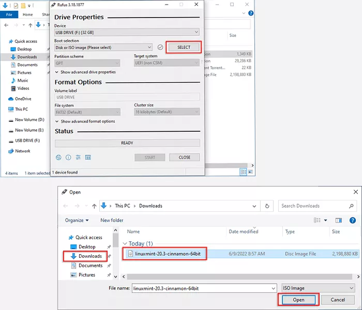The image size is (362, 310).
Task: Select Network in Explorer sidebar
Action: pyautogui.click(x=19, y=151)
